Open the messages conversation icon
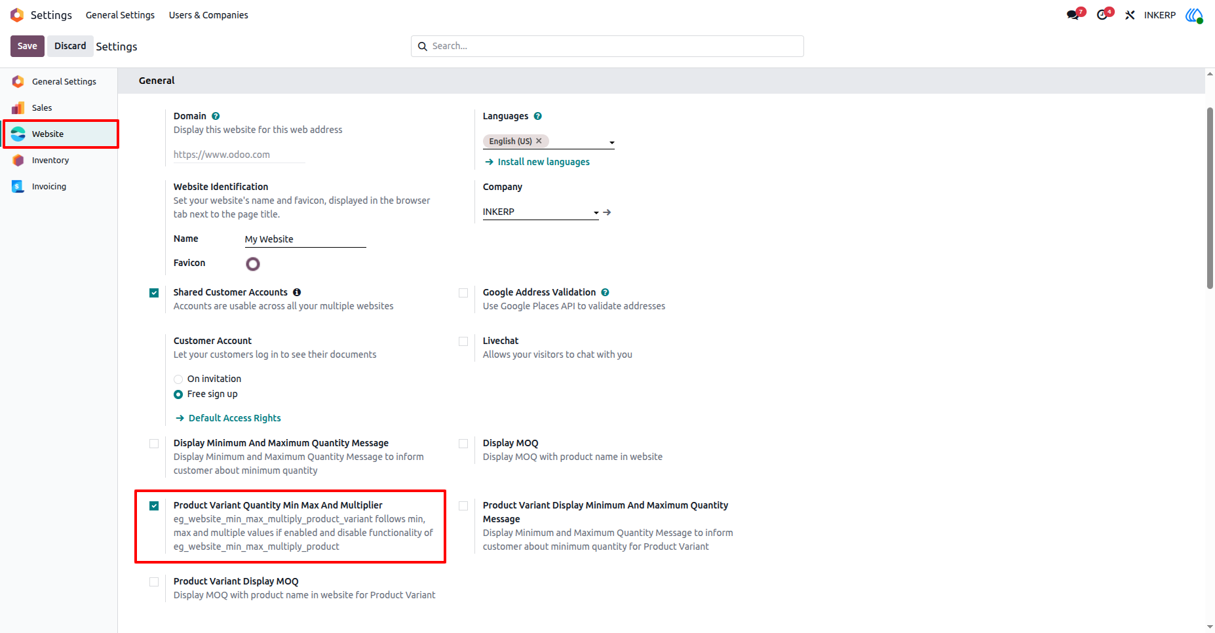Viewport: 1215px width, 633px height. [1073, 15]
